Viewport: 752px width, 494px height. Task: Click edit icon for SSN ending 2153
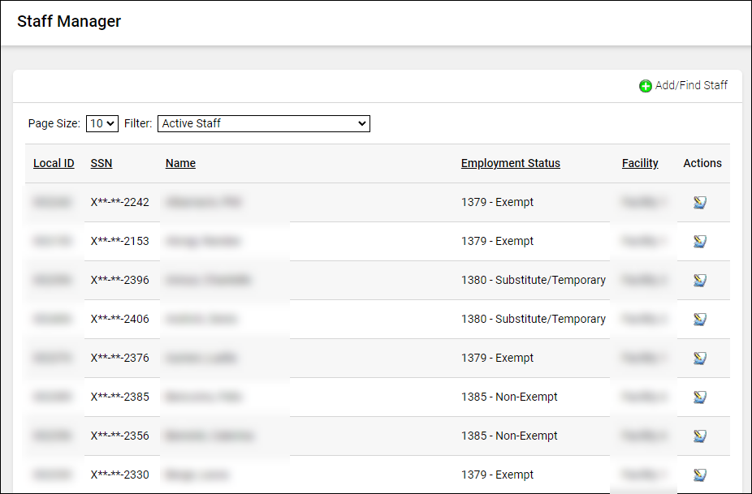(699, 242)
